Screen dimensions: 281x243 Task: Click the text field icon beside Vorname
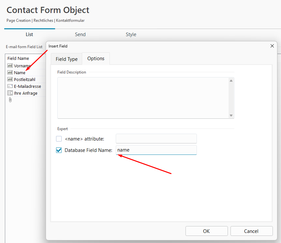tap(10, 66)
